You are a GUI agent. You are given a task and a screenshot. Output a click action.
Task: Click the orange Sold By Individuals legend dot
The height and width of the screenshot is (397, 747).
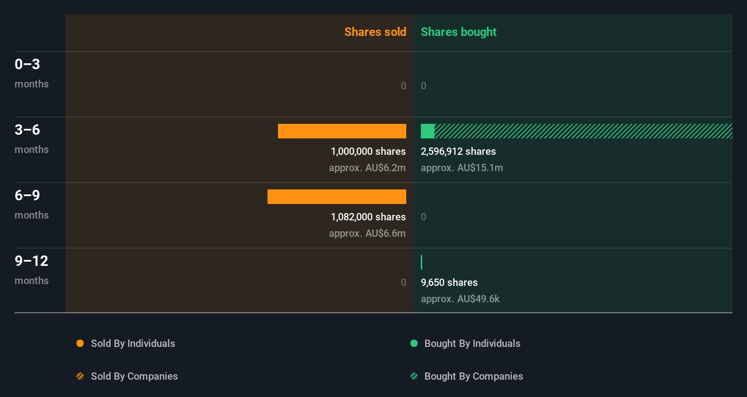coord(80,343)
